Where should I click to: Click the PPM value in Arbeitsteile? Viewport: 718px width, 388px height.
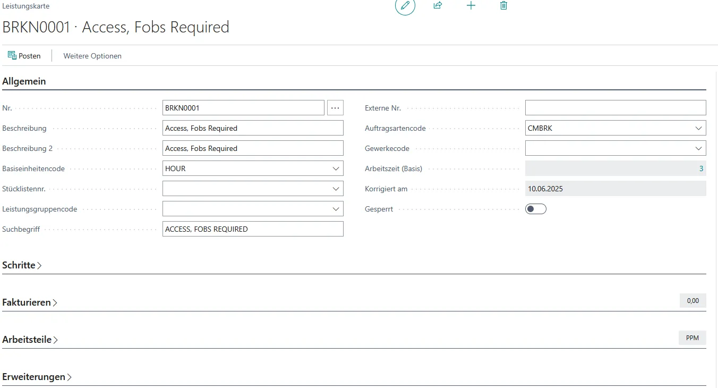[x=693, y=338]
